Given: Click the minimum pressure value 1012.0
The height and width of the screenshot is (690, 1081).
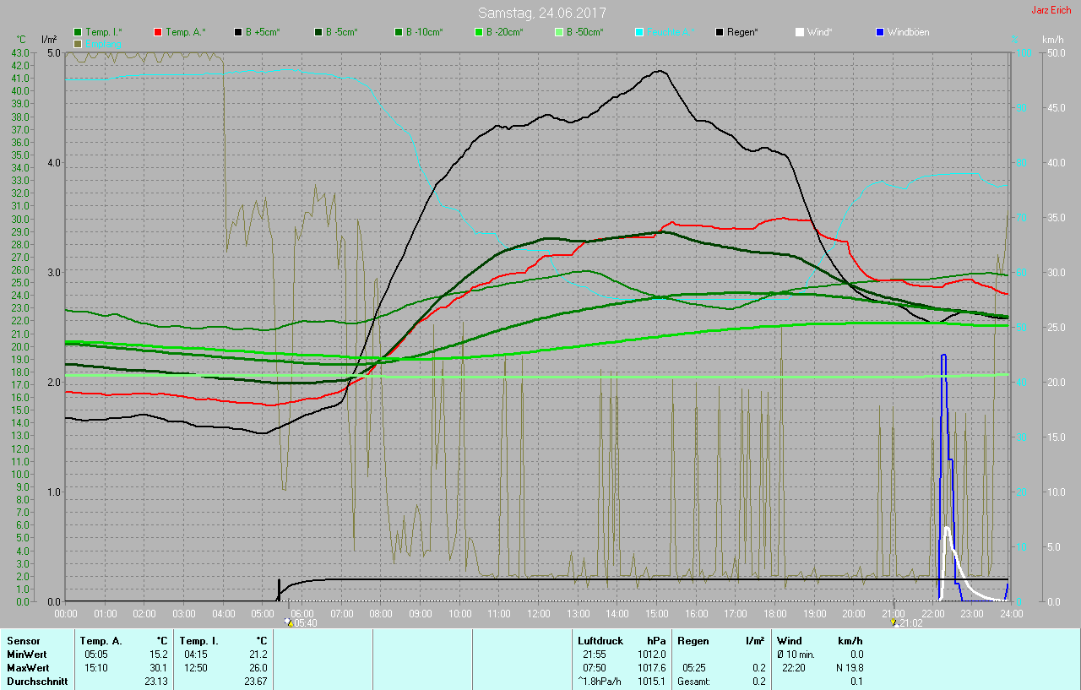Looking at the screenshot, I should point(652,655).
